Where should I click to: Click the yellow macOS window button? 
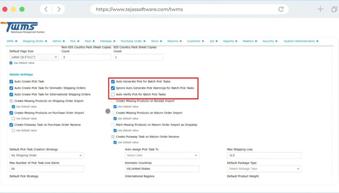tap(13, 9)
